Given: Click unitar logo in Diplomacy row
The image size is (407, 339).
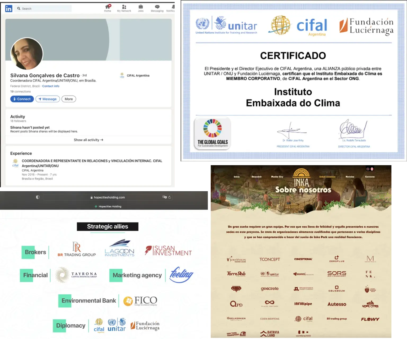Looking at the screenshot, I should click(x=117, y=325).
